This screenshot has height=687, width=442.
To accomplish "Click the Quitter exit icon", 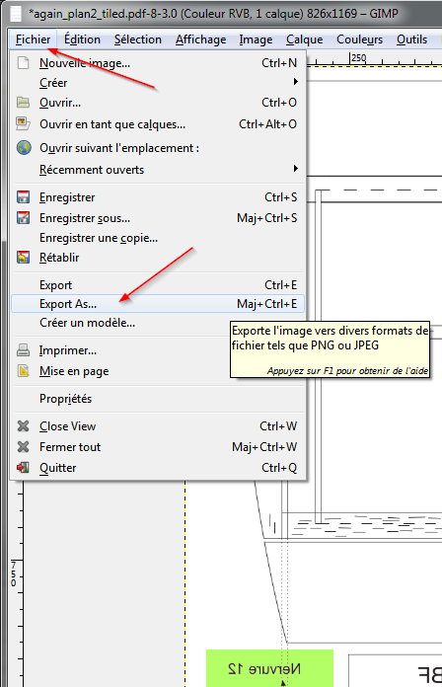I will 23,468.
